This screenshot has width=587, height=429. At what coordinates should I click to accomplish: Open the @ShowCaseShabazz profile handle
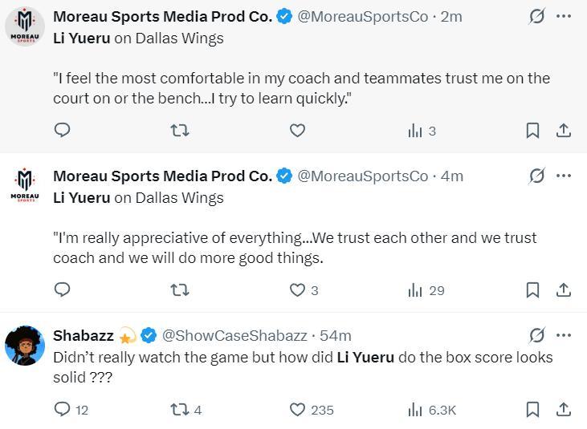pyautogui.click(x=234, y=335)
